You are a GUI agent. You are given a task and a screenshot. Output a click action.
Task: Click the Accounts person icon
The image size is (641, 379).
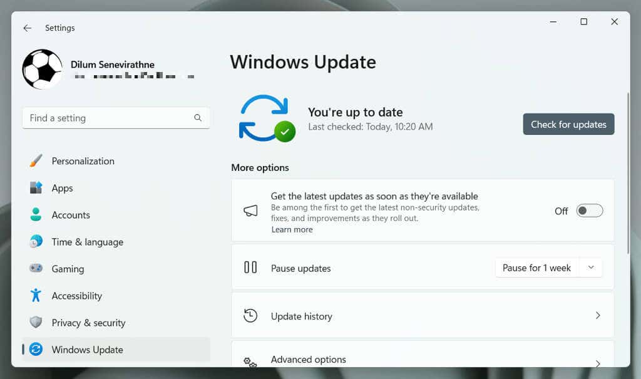[x=36, y=215]
